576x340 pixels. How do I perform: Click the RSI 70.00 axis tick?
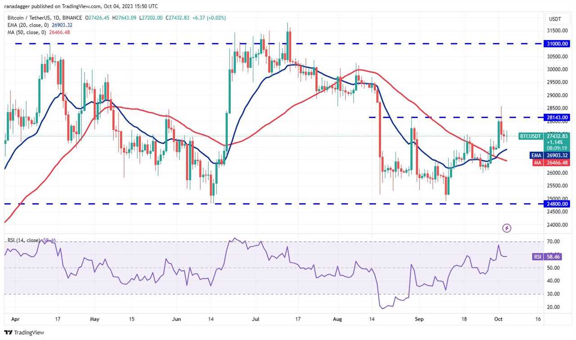pyautogui.click(x=553, y=242)
